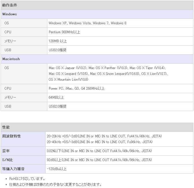Click the Macintosh USB2.0推奨 cell
Viewport: 194px width, 188px height.
click(120, 106)
